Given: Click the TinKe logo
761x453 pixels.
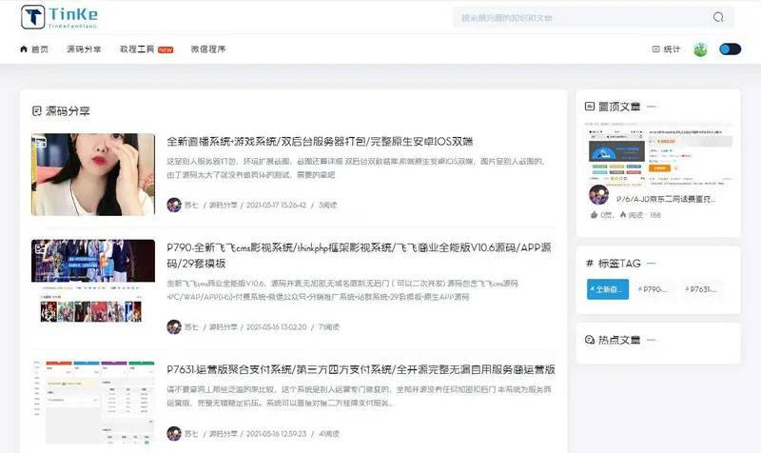Looking at the screenshot, I should click(x=59, y=17).
